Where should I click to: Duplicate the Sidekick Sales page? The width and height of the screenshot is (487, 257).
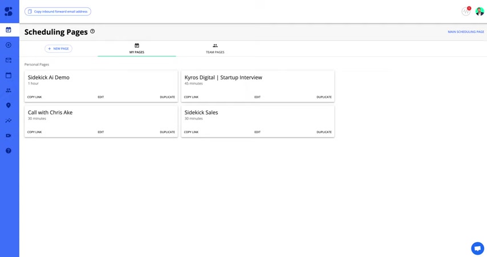pos(324,132)
